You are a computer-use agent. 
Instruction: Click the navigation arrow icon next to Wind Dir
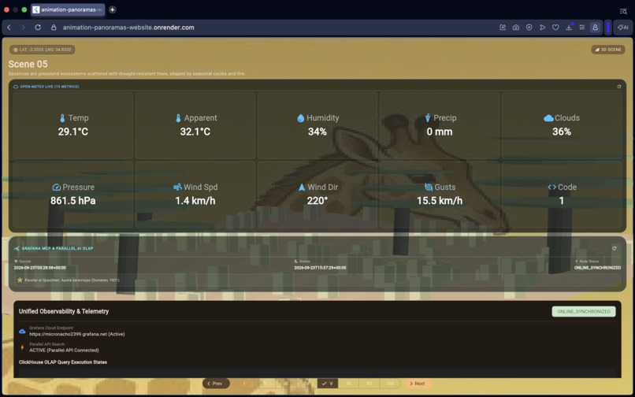point(301,187)
